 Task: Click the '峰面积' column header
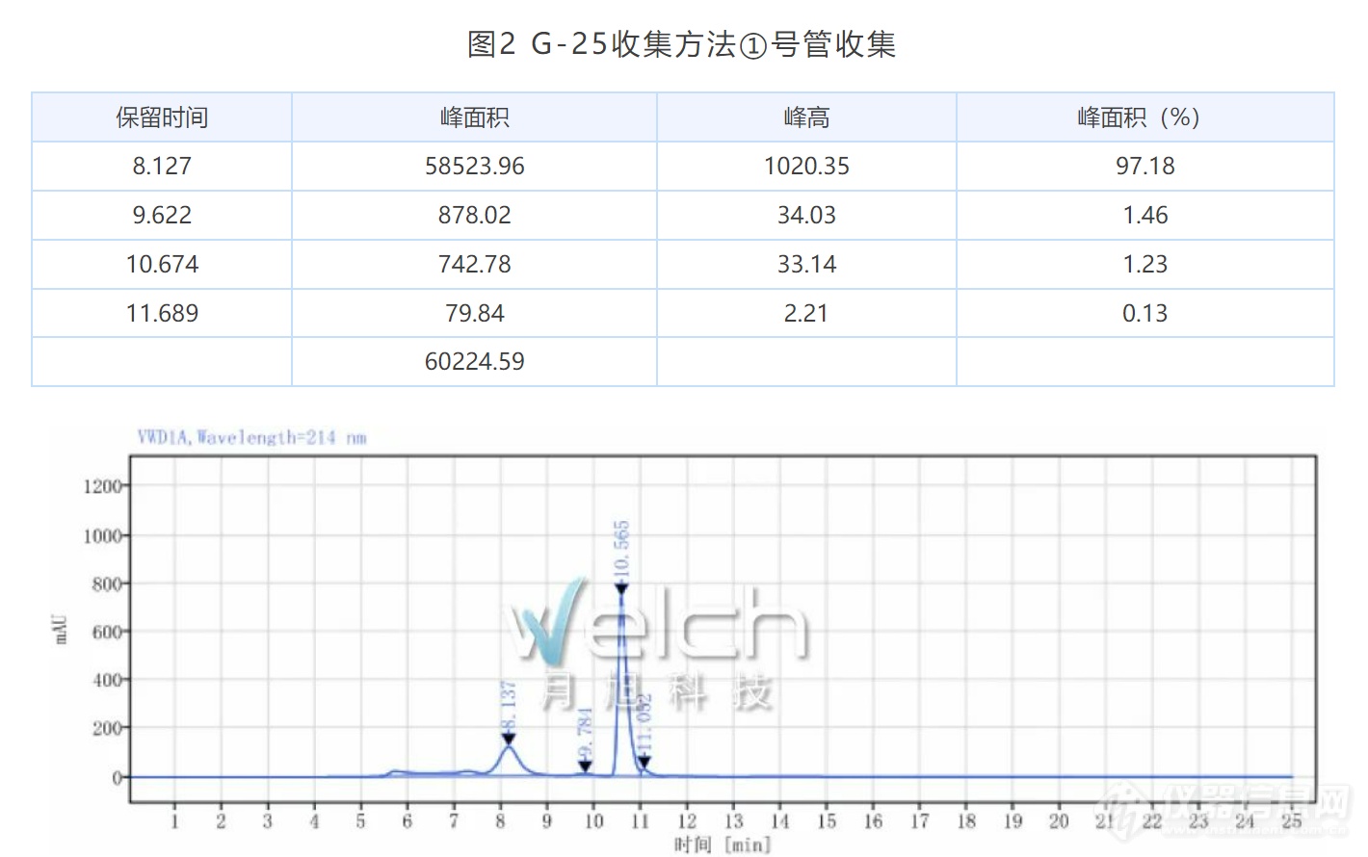[x=474, y=117]
